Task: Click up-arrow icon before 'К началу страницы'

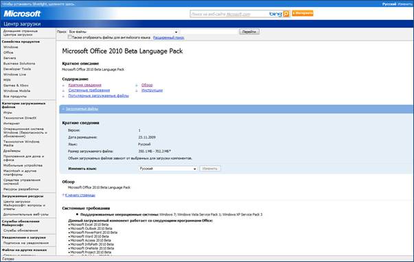Action: click(63, 195)
